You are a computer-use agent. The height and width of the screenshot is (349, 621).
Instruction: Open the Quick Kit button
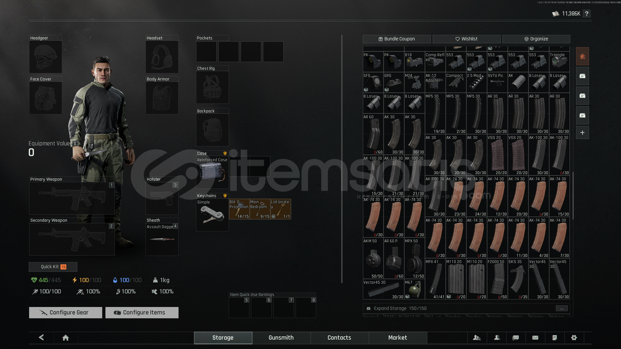coord(53,267)
